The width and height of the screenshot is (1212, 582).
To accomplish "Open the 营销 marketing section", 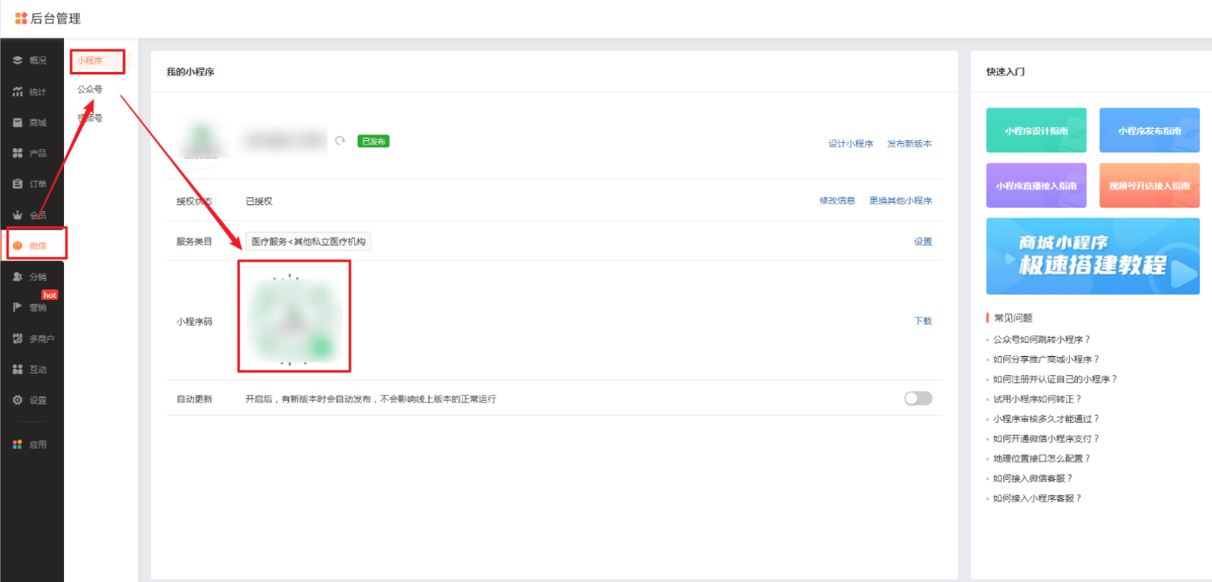I will point(31,307).
